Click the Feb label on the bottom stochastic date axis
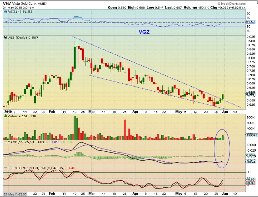Image resolution: width=258 pixels, height=197 pixels. pos(52,194)
